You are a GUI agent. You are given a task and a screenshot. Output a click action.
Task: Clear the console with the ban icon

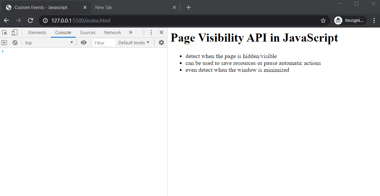point(15,43)
